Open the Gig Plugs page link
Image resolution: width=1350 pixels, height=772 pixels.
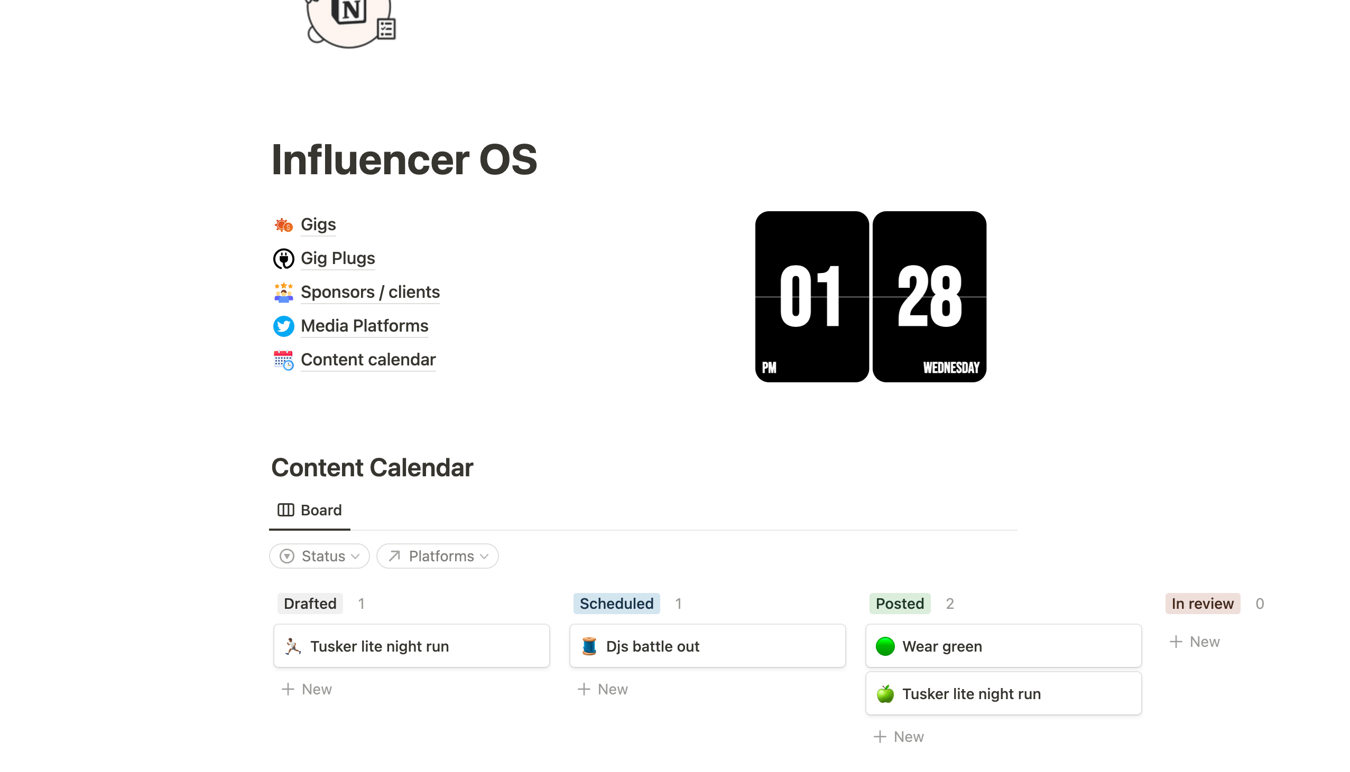[337, 259]
